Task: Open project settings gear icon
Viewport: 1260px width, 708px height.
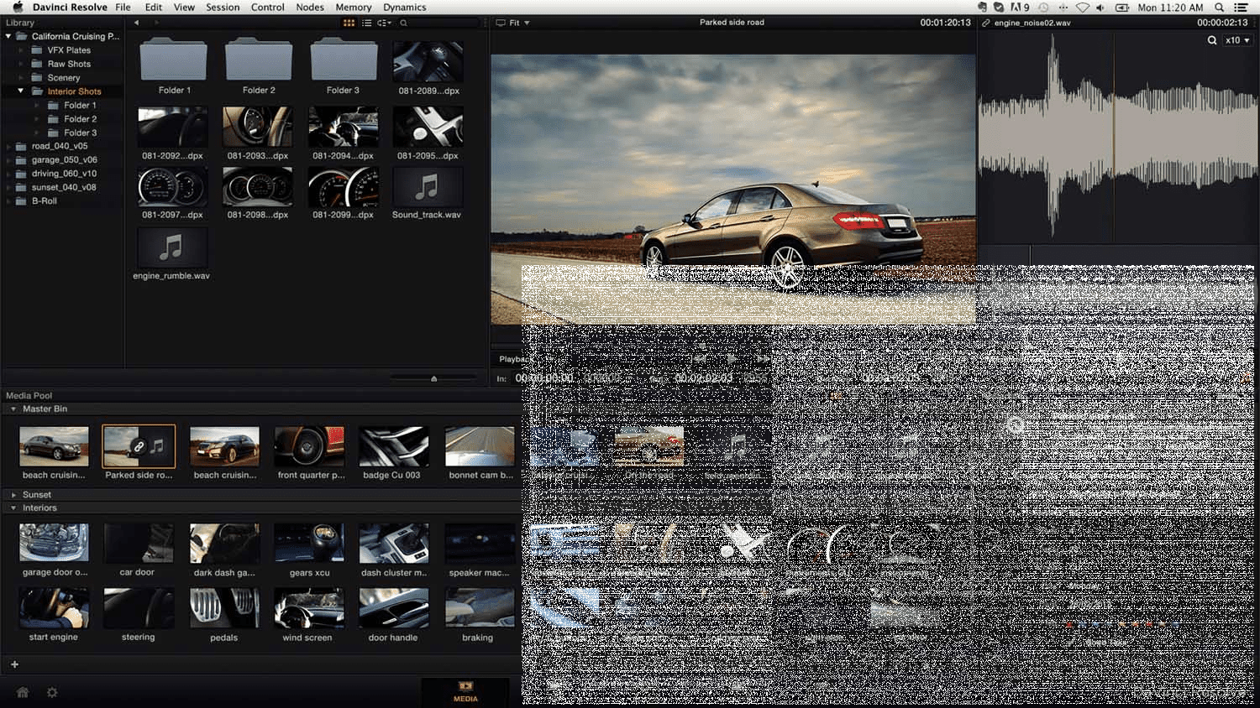Action: (52, 692)
